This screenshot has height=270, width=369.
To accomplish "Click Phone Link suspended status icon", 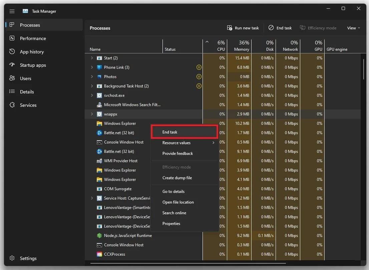I will (199, 67).
